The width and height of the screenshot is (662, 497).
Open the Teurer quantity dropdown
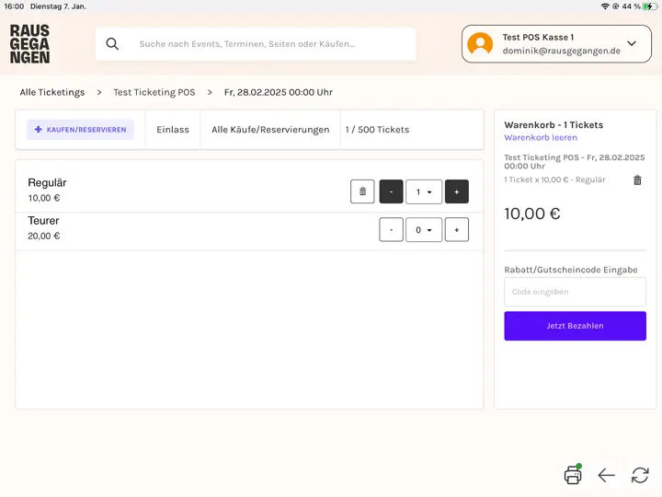424,230
